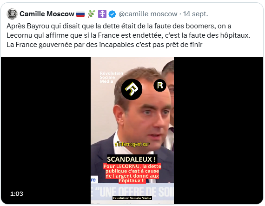265x206 pixels.
Task: Click the blue verified badge
Action: click(112, 14)
